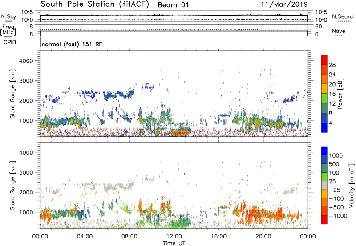Image resolution: width=356 pixels, height=246 pixels.
Task: Click the 'Time UT' axis title
Action: point(174,243)
